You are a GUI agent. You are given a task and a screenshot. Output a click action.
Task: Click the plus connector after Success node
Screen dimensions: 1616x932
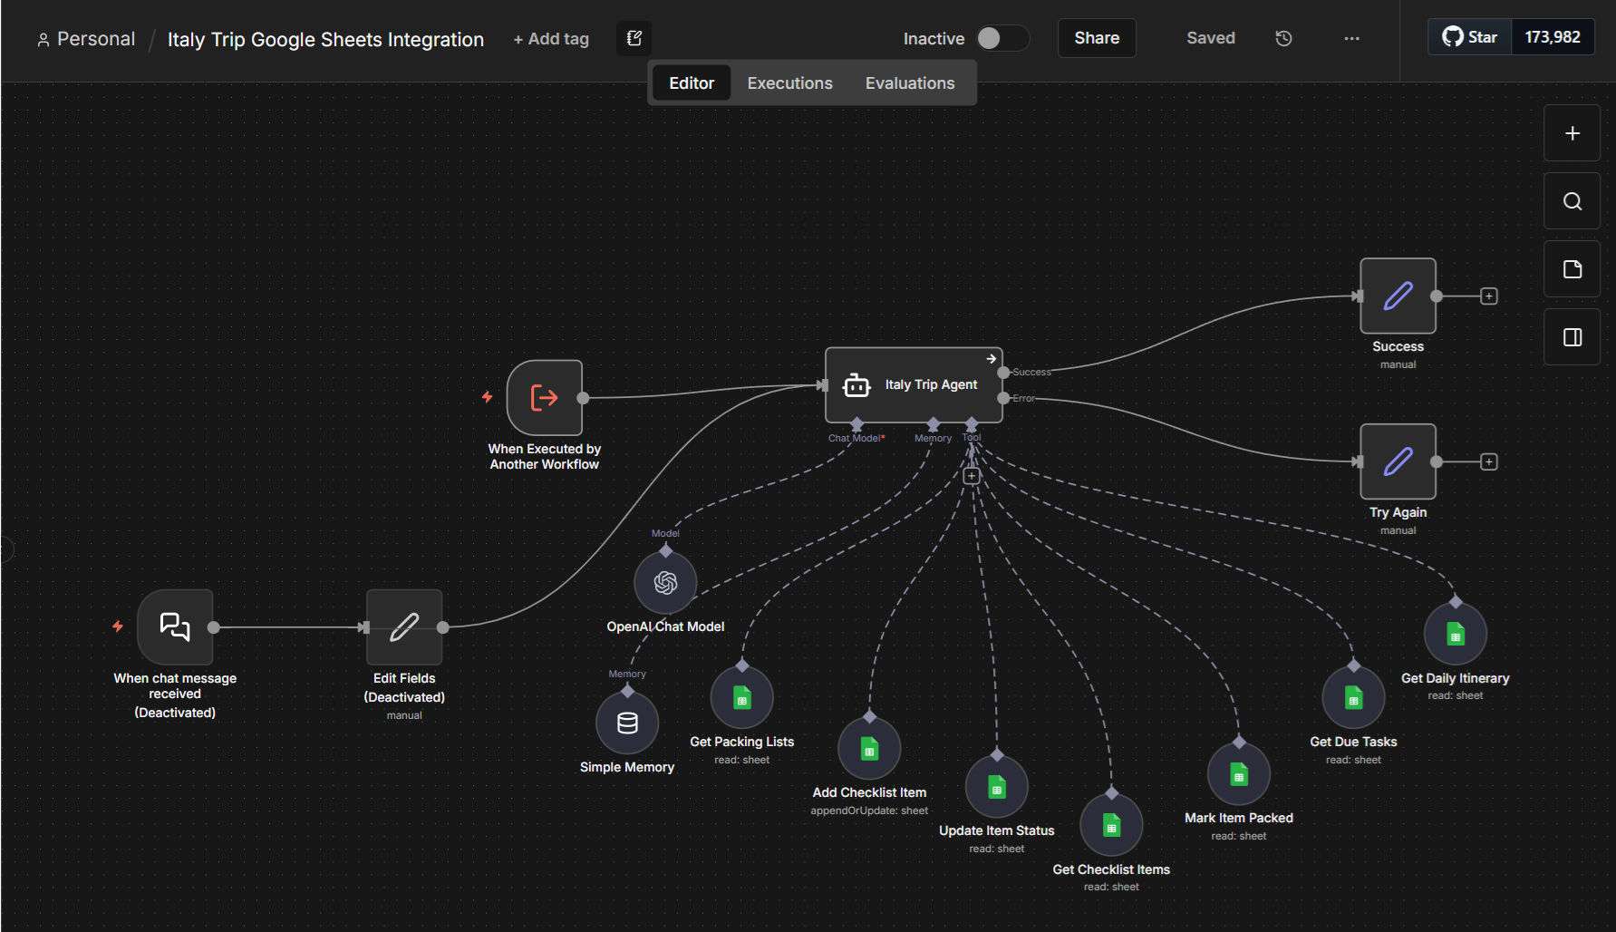coord(1489,296)
